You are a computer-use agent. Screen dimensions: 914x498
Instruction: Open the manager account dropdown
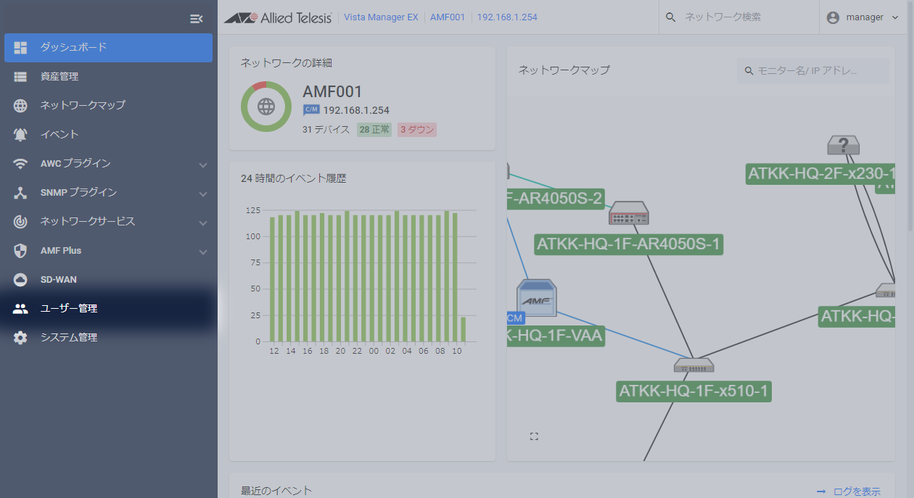coord(862,17)
